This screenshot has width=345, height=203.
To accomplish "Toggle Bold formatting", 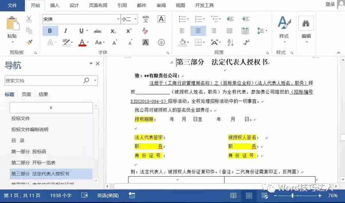I will click(x=50, y=31).
